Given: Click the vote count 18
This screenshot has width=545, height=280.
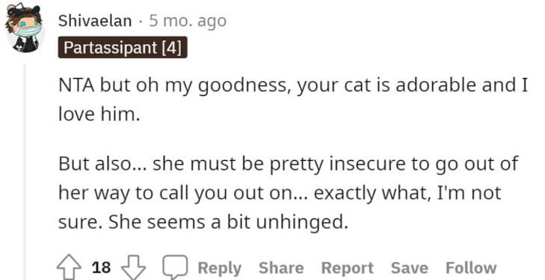Looking at the screenshot, I should click(x=101, y=268).
